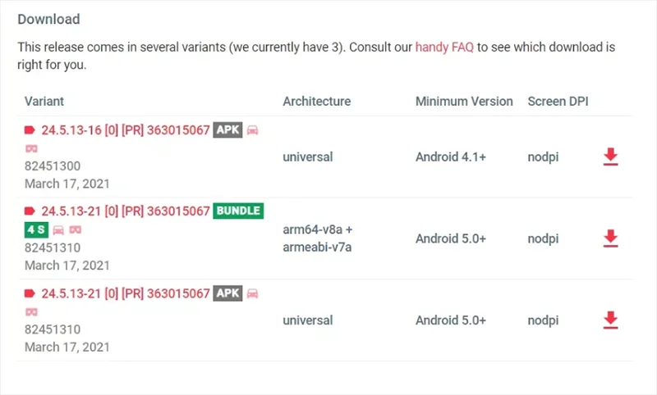Click the red tag icon of third variant
The height and width of the screenshot is (395, 657).
[x=30, y=293]
